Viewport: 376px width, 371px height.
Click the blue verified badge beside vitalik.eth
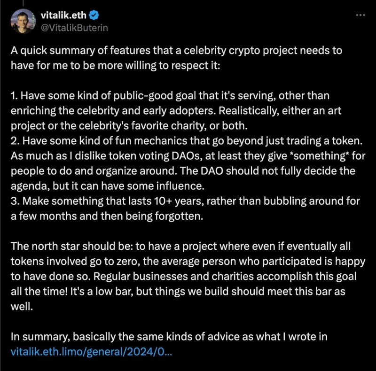pyautogui.click(x=94, y=15)
